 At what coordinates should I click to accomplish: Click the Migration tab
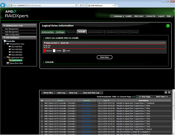pyautogui.click(x=71, y=32)
